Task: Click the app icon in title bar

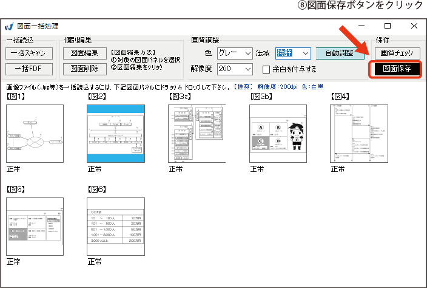Action: [9, 27]
